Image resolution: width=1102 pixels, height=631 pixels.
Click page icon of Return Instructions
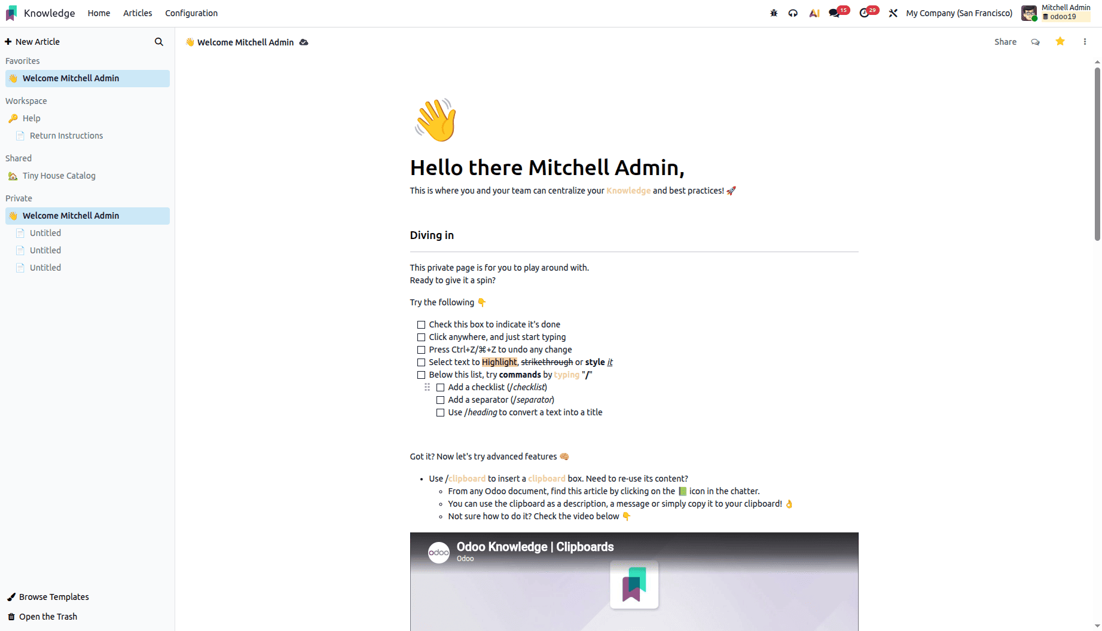point(20,136)
